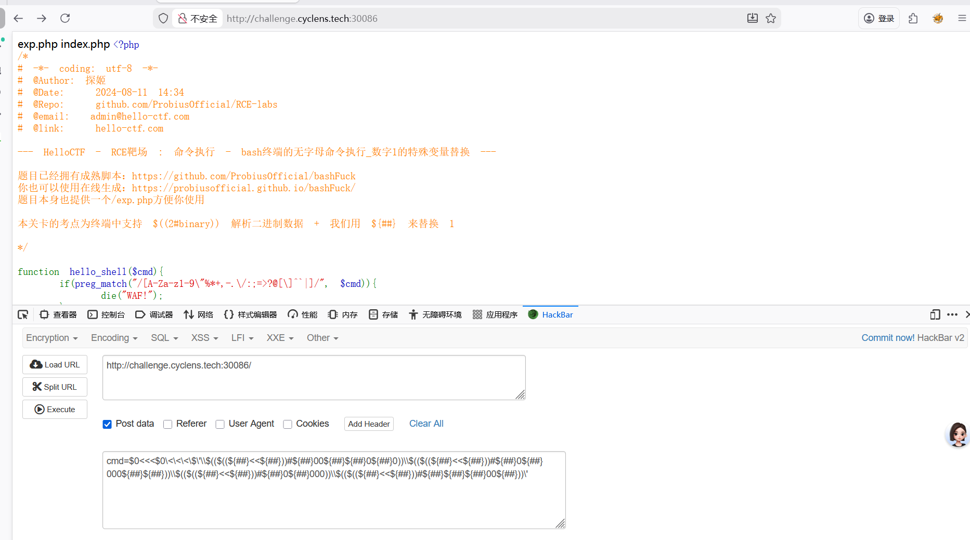This screenshot has width=970, height=540.
Task: Click into the post data textarea
Action: tap(334, 490)
